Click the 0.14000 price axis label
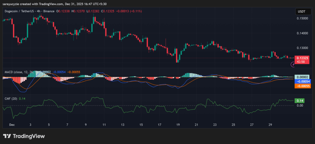315x144 pixels. 302,33
